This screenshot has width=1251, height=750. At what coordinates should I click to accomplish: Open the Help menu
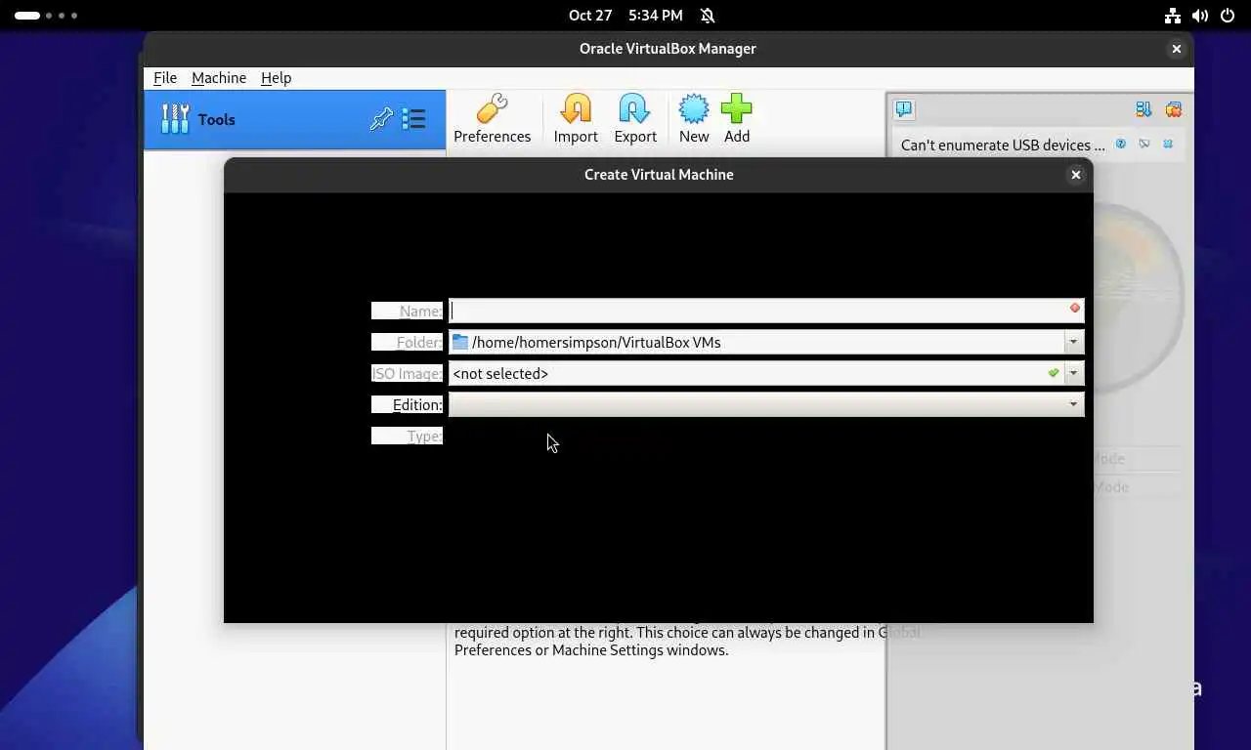pyautogui.click(x=276, y=78)
